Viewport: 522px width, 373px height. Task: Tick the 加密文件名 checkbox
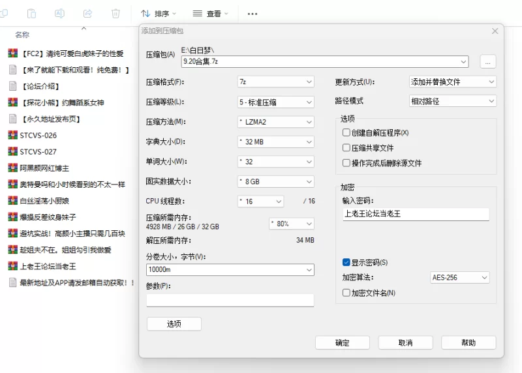pos(346,293)
